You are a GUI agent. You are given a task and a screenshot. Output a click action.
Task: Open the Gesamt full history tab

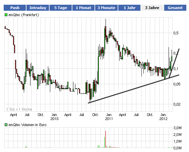pyautogui.click(x=175, y=8)
